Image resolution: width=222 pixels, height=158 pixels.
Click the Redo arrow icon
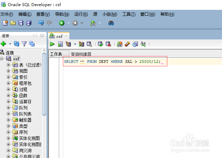pos(49,23)
